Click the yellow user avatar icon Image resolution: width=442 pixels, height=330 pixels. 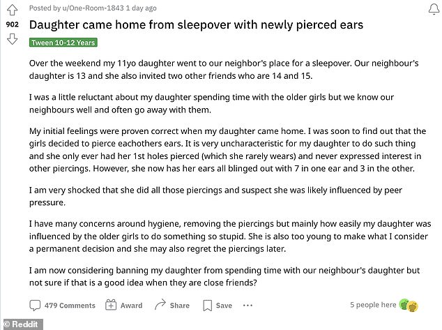[x=413, y=306]
